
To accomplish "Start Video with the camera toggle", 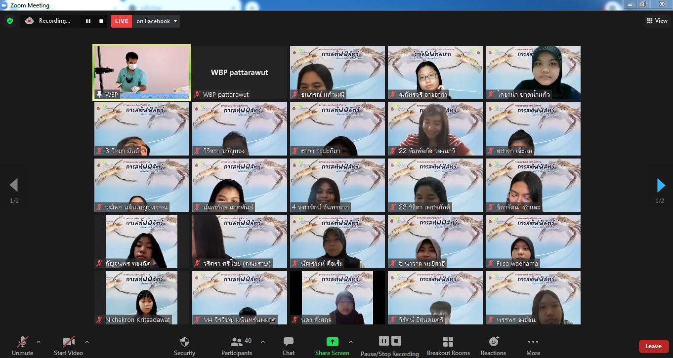I will click(x=68, y=346).
